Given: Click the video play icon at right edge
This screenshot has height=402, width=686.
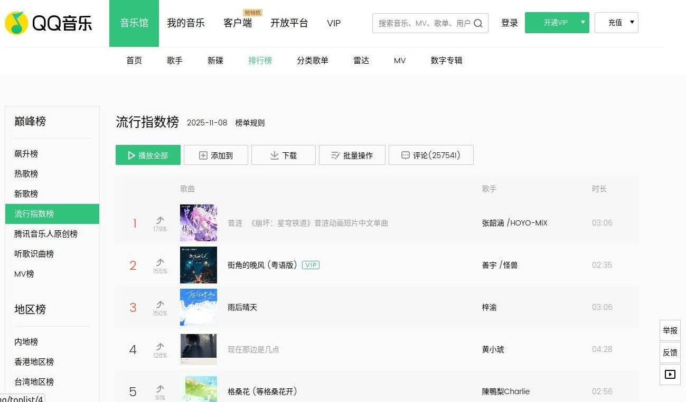Looking at the screenshot, I should [670, 375].
